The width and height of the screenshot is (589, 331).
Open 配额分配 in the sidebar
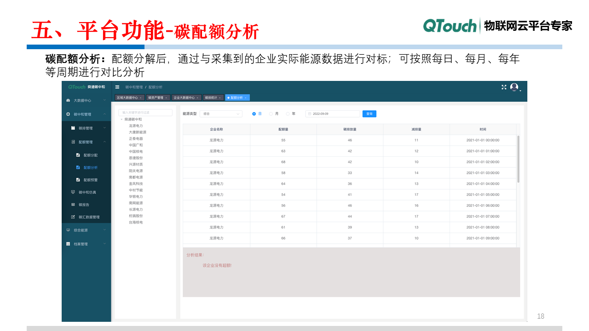[90, 155]
